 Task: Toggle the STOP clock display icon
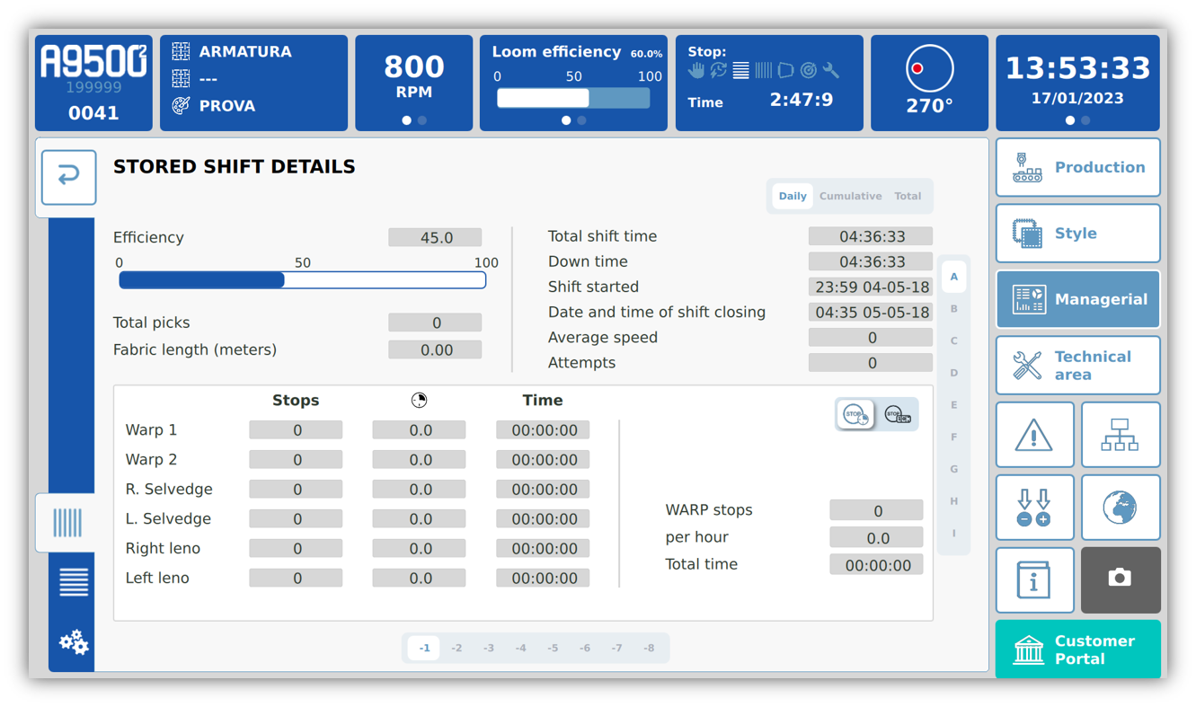pos(855,414)
